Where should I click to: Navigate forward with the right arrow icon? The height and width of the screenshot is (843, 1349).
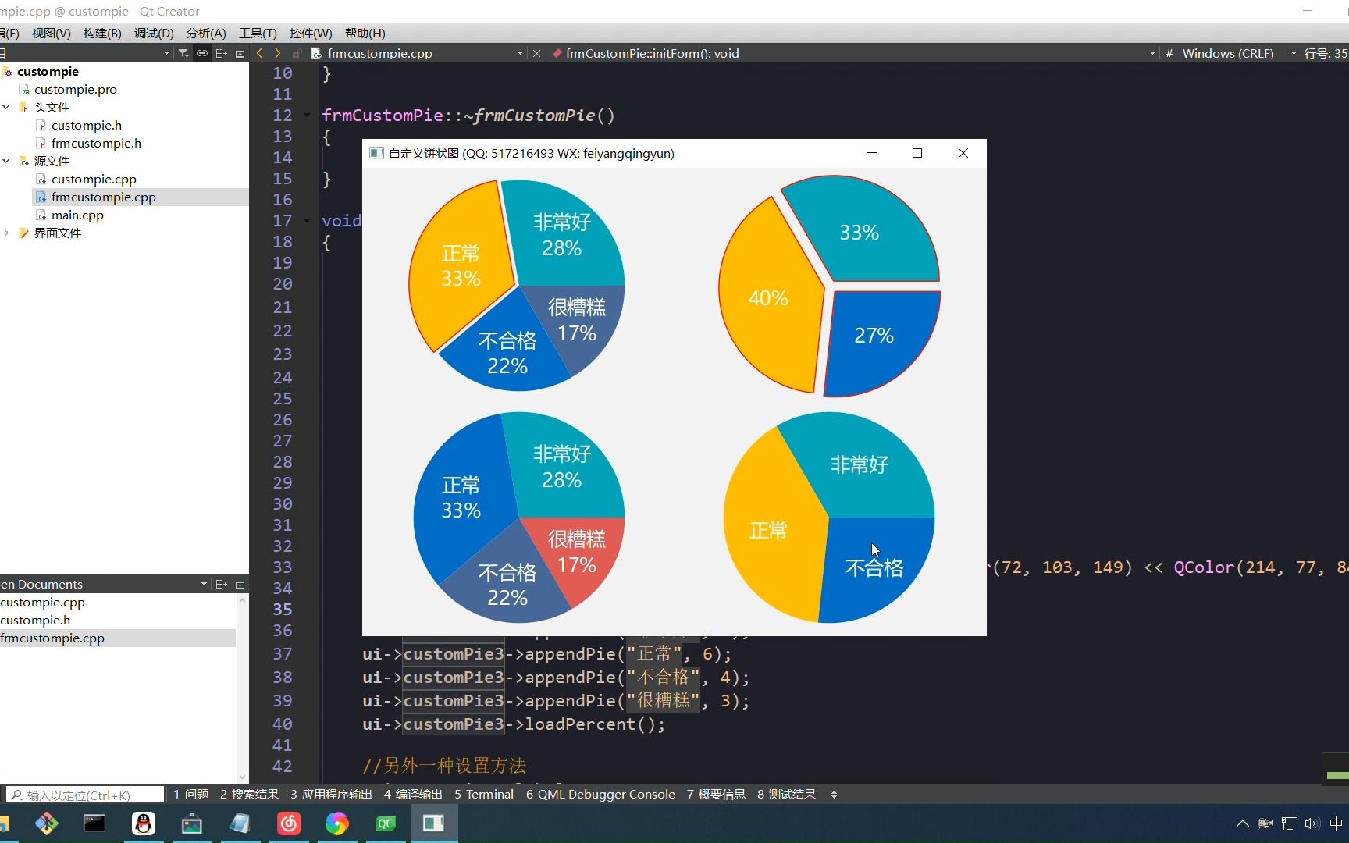(277, 54)
